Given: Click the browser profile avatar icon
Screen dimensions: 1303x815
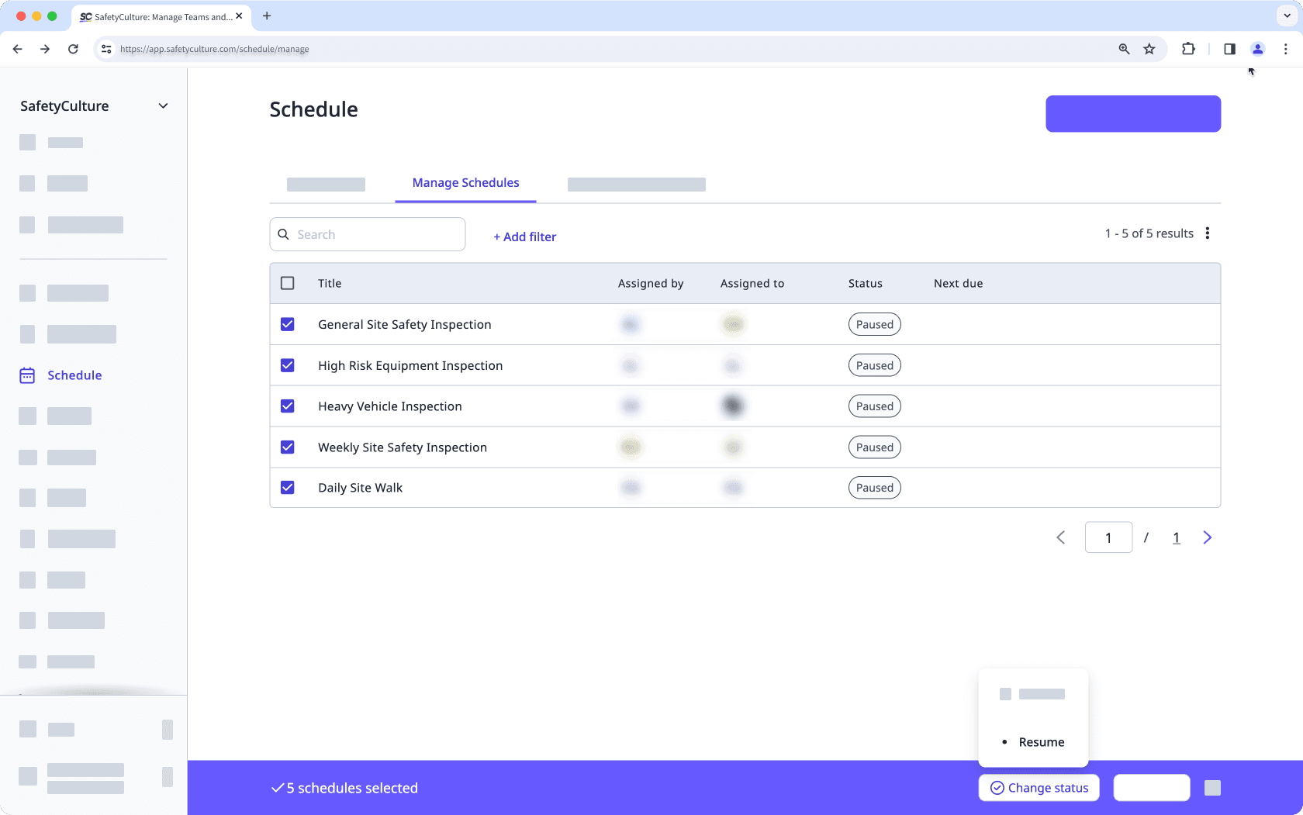Looking at the screenshot, I should (1257, 48).
